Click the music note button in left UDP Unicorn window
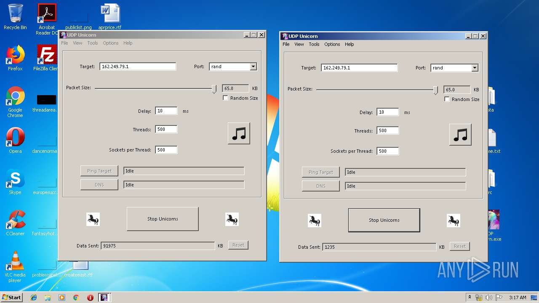The image size is (539, 303). (239, 133)
